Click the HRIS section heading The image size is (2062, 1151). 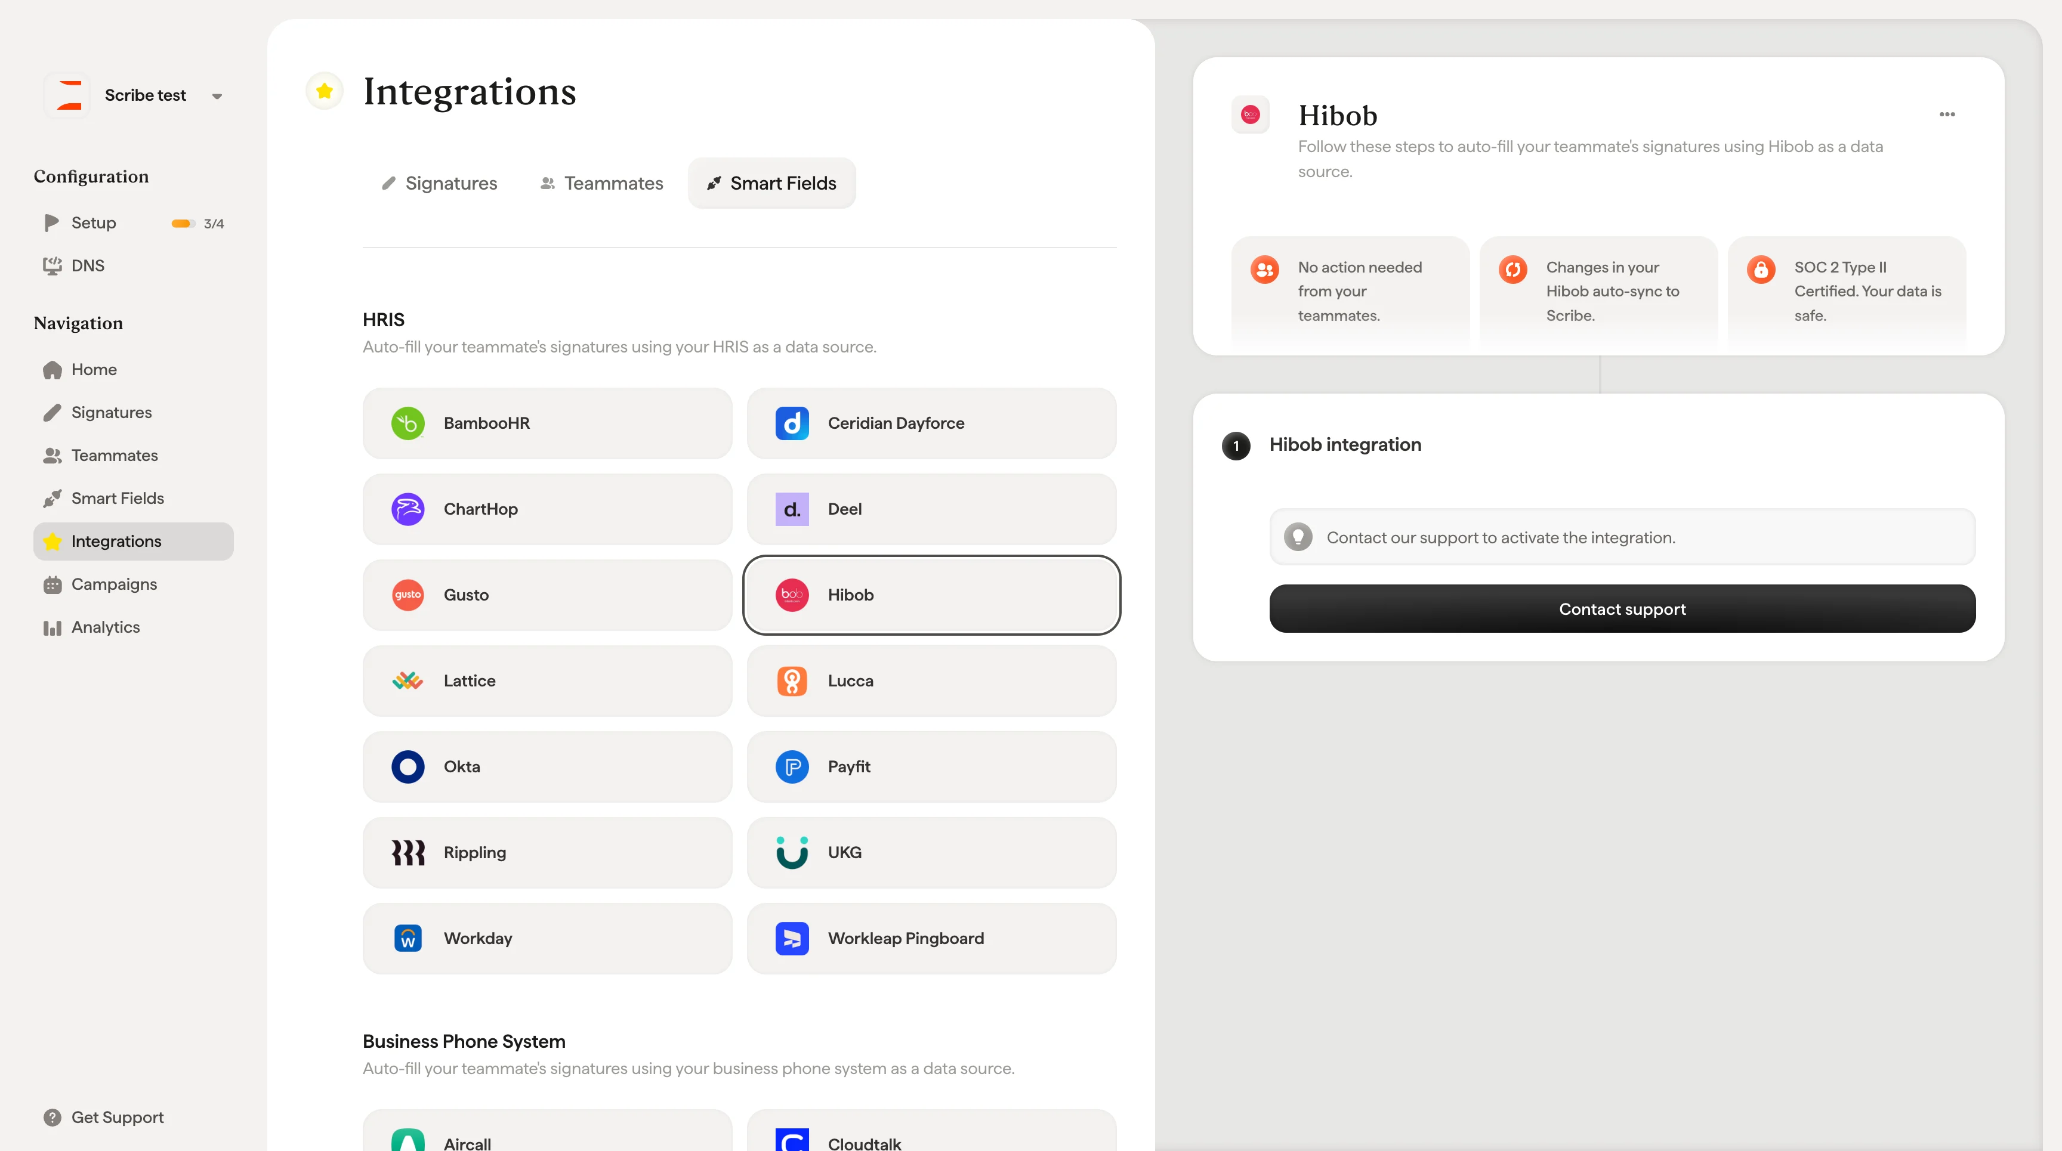(384, 320)
